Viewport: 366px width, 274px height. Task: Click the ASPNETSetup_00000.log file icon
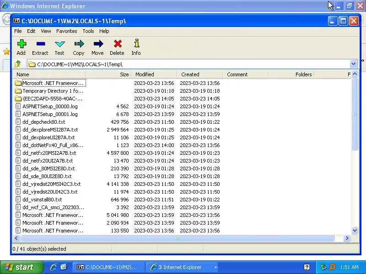[18, 106]
